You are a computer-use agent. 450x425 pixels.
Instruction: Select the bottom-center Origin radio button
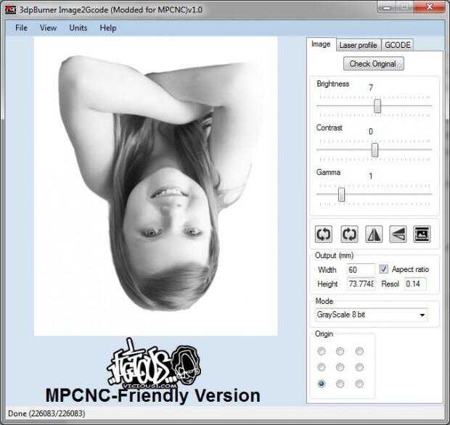pyautogui.click(x=340, y=384)
